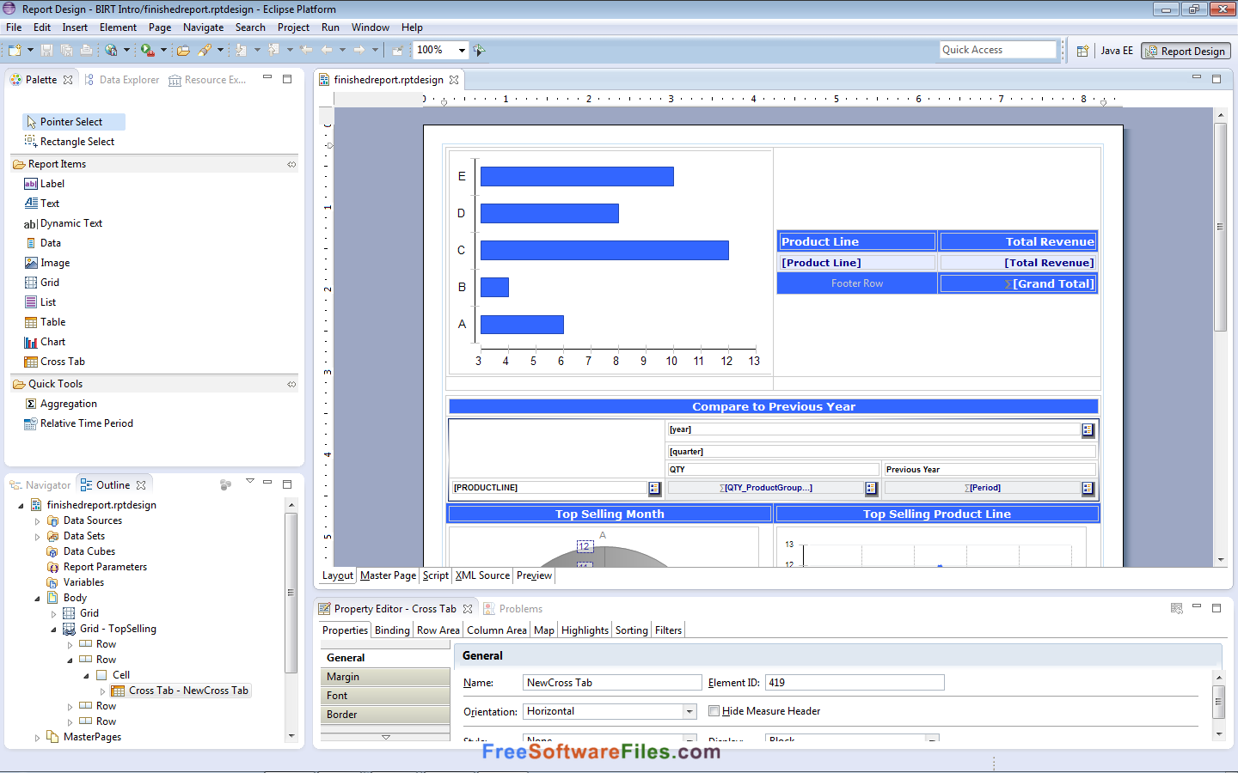
Task: Click the Save toolbar icon
Action: (47, 50)
